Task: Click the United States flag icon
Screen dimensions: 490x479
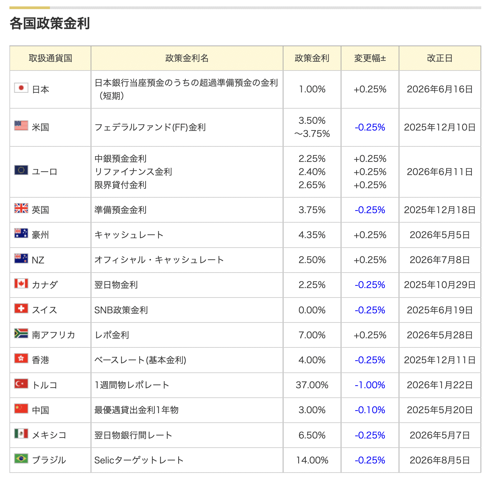Action: tap(21, 125)
